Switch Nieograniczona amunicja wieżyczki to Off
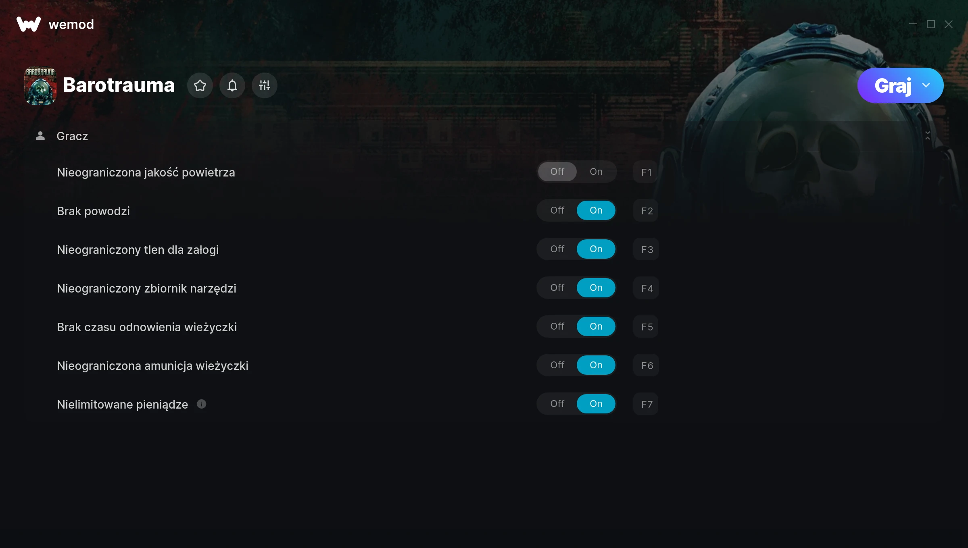The height and width of the screenshot is (548, 968). click(557, 365)
